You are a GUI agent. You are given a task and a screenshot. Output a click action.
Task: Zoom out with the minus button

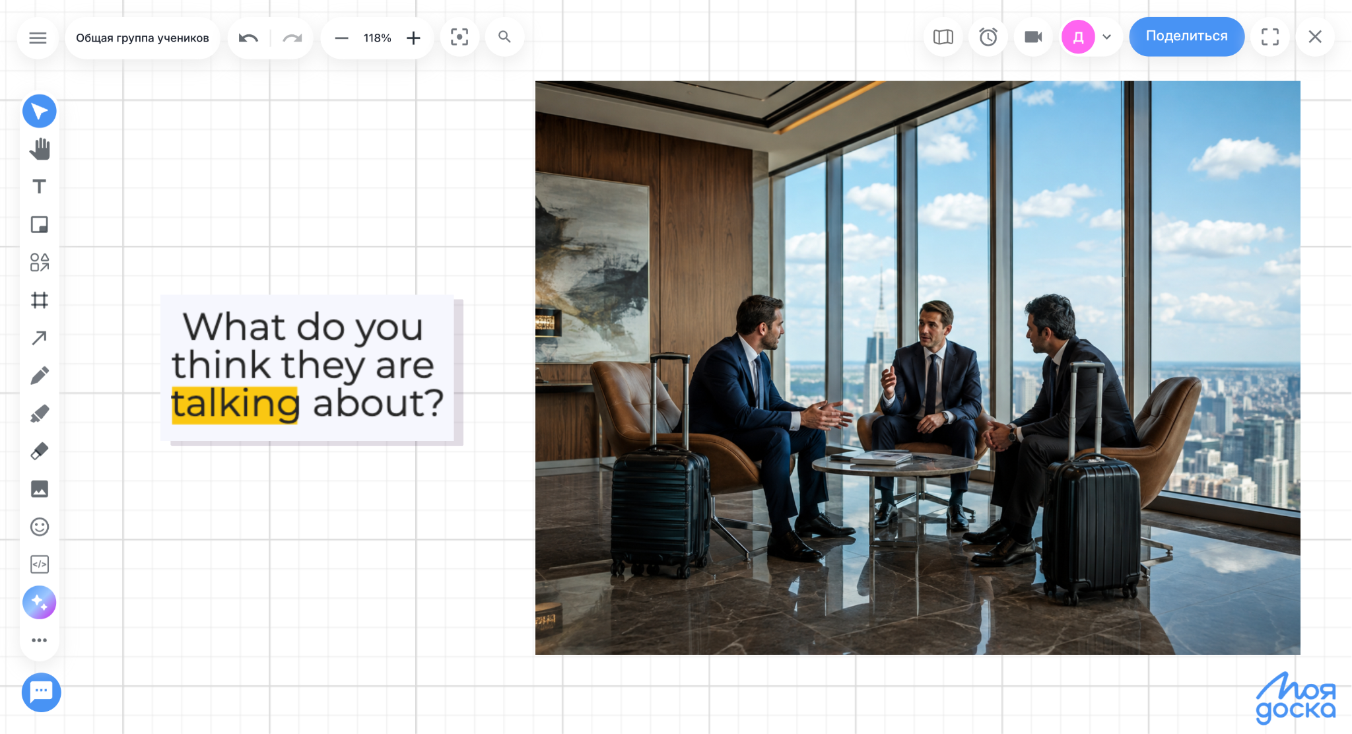341,38
